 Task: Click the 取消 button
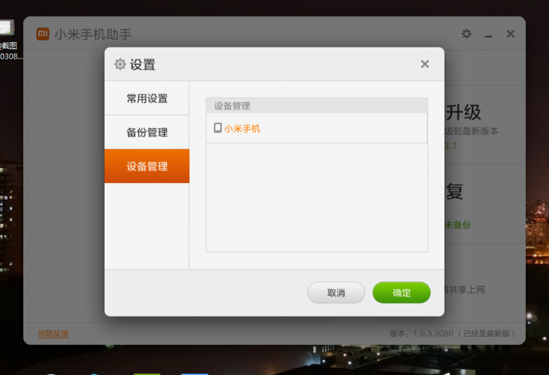point(336,293)
